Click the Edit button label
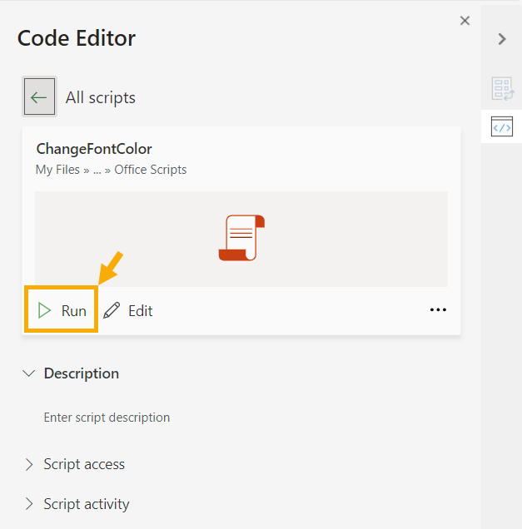Screen dimensions: 522x529 pos(140,311)
